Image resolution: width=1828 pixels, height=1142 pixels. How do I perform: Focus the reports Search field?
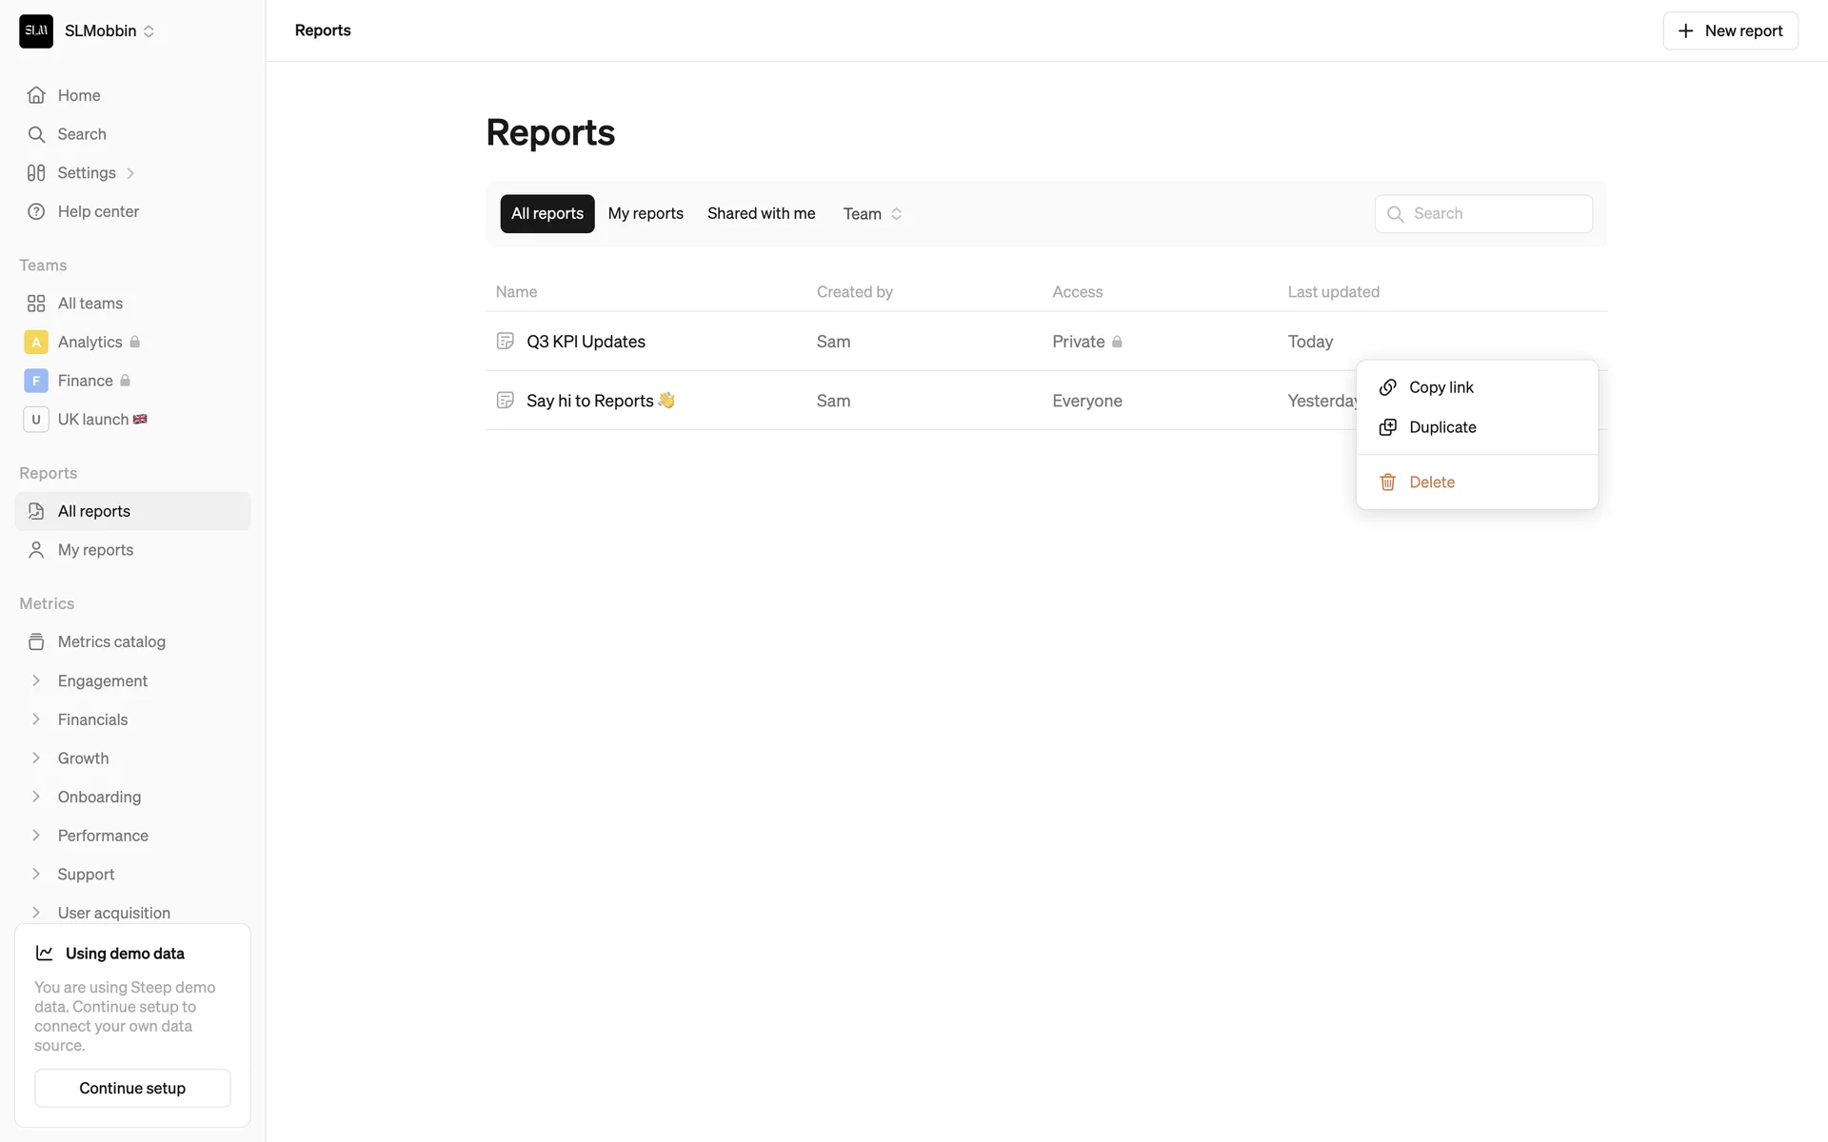pos(1495,213)
